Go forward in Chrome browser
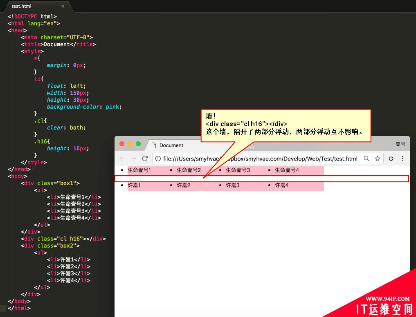416x317 pixels. click(x=133, y=158)
